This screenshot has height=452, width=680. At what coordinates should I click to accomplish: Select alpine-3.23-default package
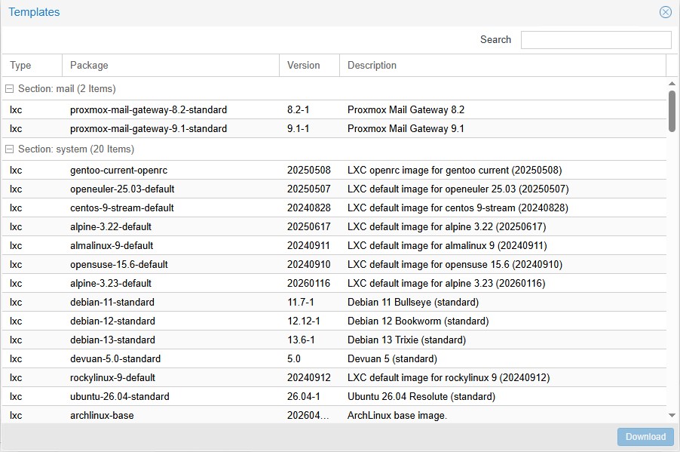[111, 284]
